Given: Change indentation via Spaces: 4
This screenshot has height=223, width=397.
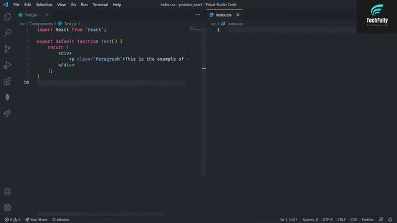Looking at the screenshot, I should point(310,220).
